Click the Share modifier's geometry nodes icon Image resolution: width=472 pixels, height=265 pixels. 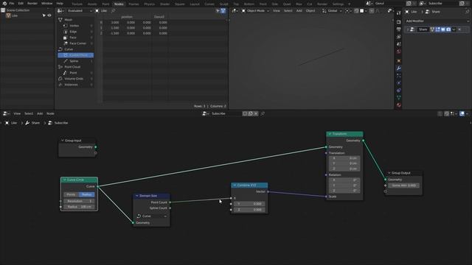412,29
